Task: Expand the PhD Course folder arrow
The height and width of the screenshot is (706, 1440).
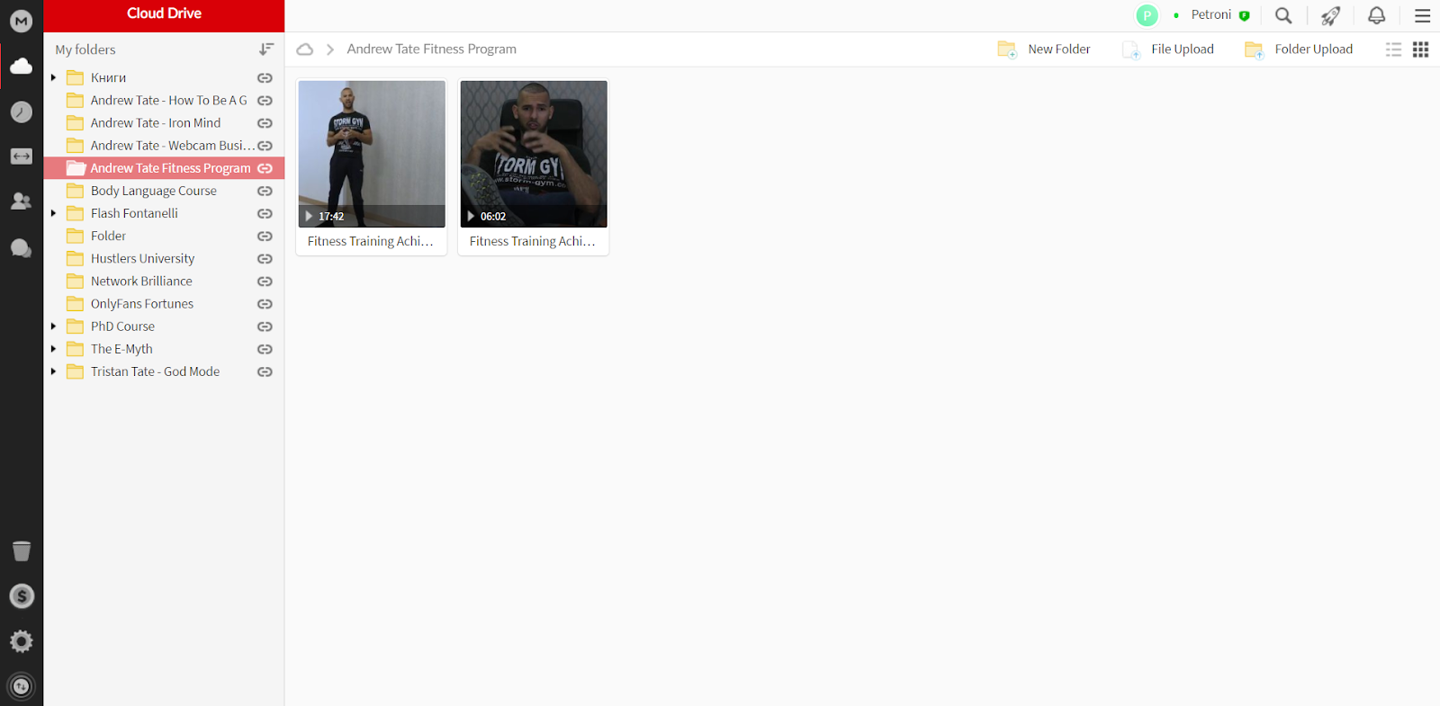Action: [54, 326]
